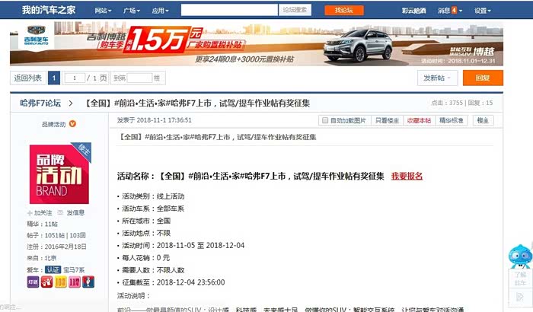Open the 发新帖 new post dropdown
This screenshot has height=312, width=533.
click(x=438, y=78)
